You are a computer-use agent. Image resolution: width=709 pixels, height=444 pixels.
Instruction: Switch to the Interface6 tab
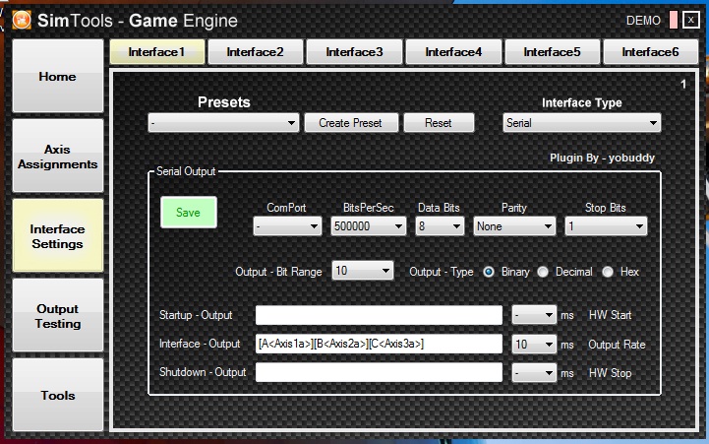651,52
